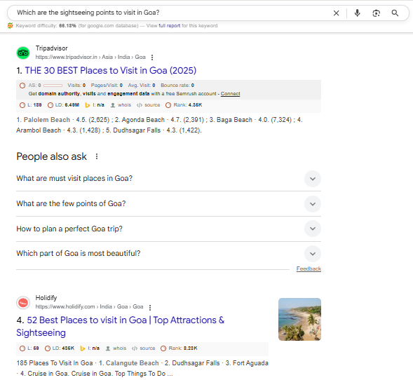
Task: Click the 'People also ask' heading
Action: pos(51,156)
